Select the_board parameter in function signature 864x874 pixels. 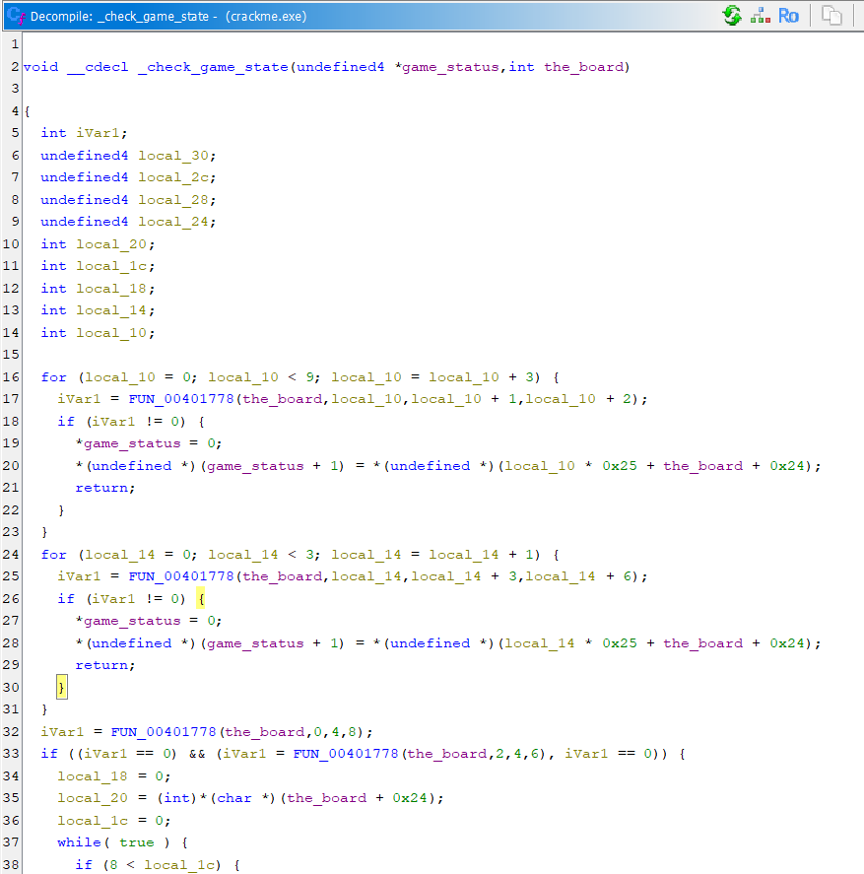(x=584, y=67)
